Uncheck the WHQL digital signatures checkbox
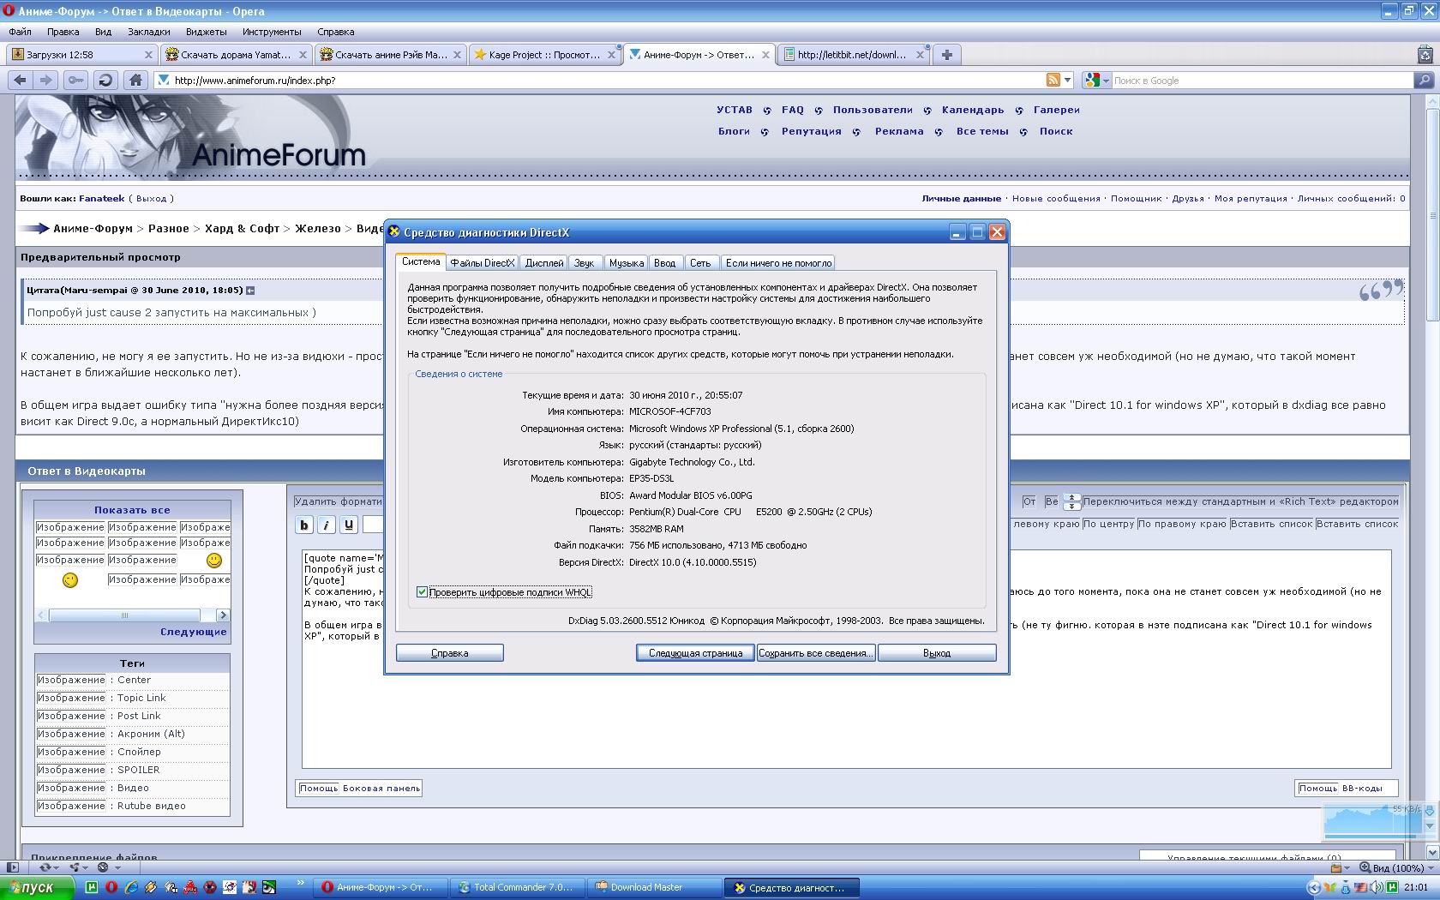The image size is (1440, 900). click(422, 592)
